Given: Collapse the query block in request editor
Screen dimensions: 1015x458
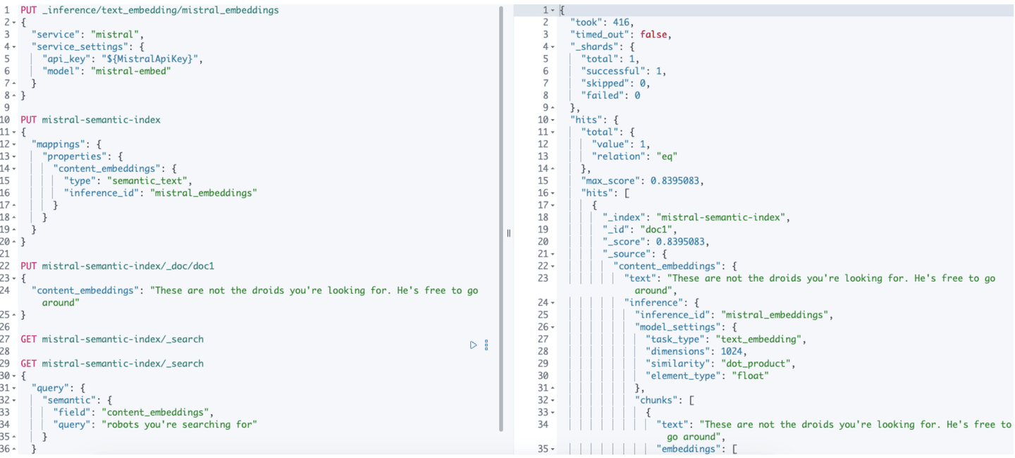Looking at the screenshot, I should [15, 388].
